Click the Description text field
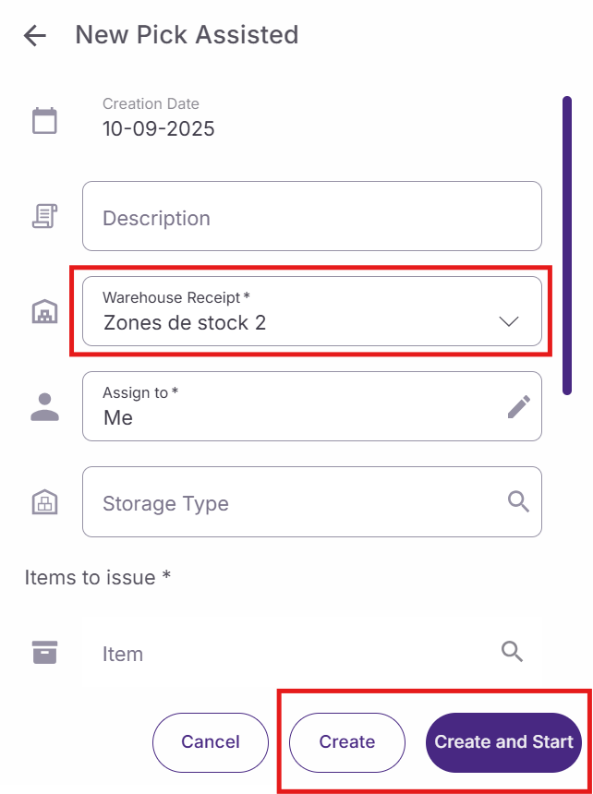 [311, 217]
